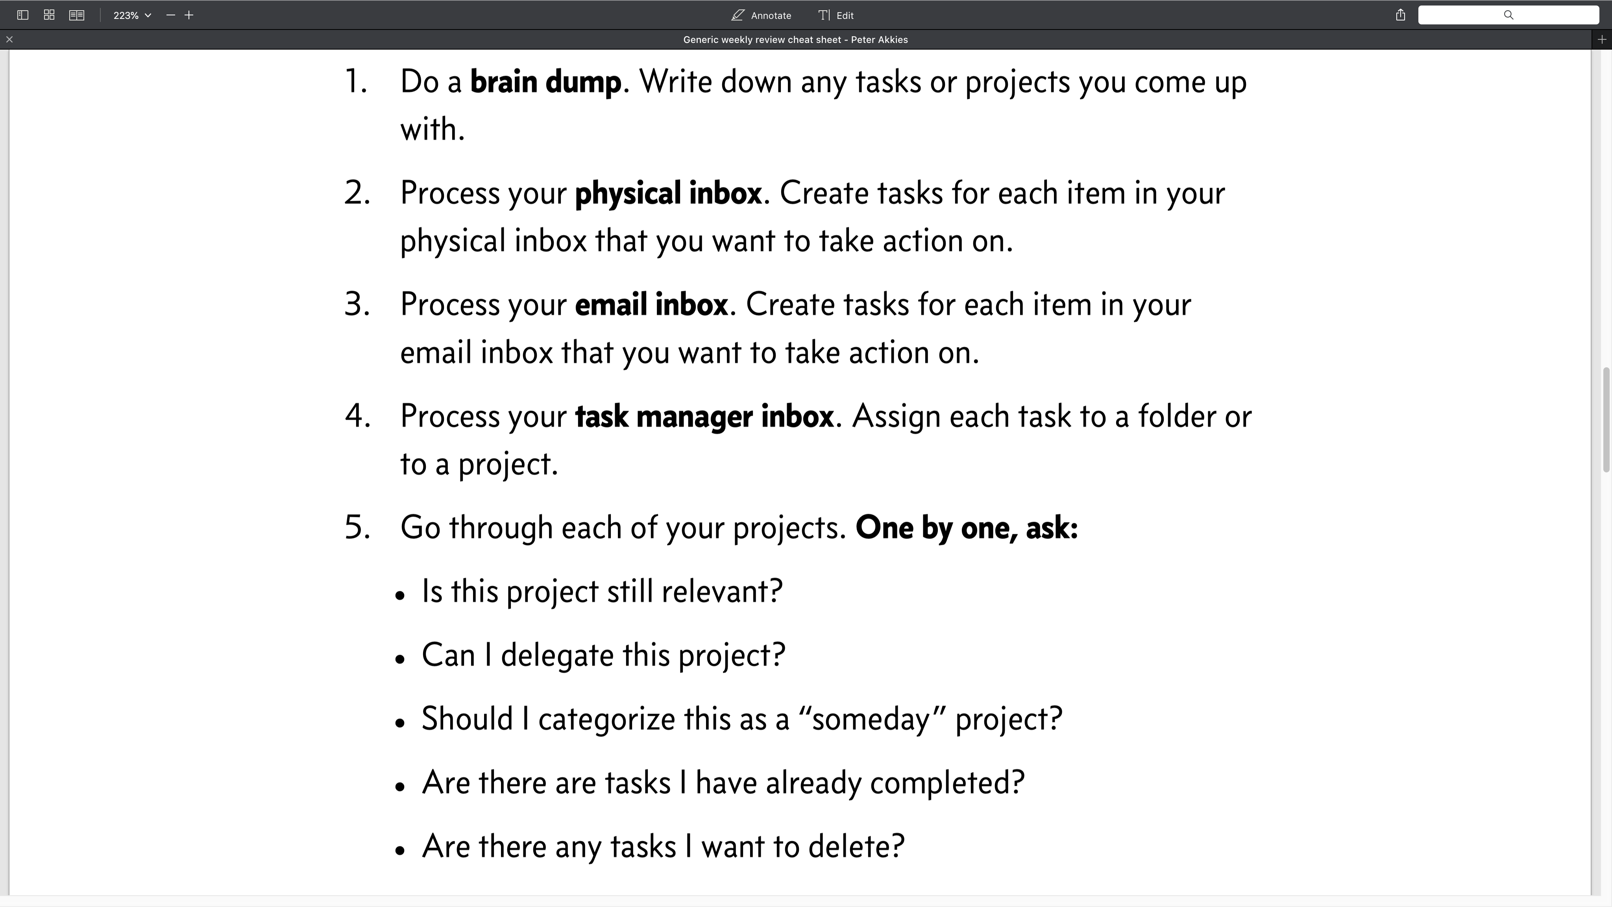Viewport: 1612px width, 907px height.
Task: Click the search input field
Action: (x=1508, y=15)
